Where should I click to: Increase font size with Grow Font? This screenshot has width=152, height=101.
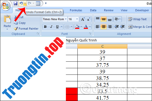click(83, 19)
